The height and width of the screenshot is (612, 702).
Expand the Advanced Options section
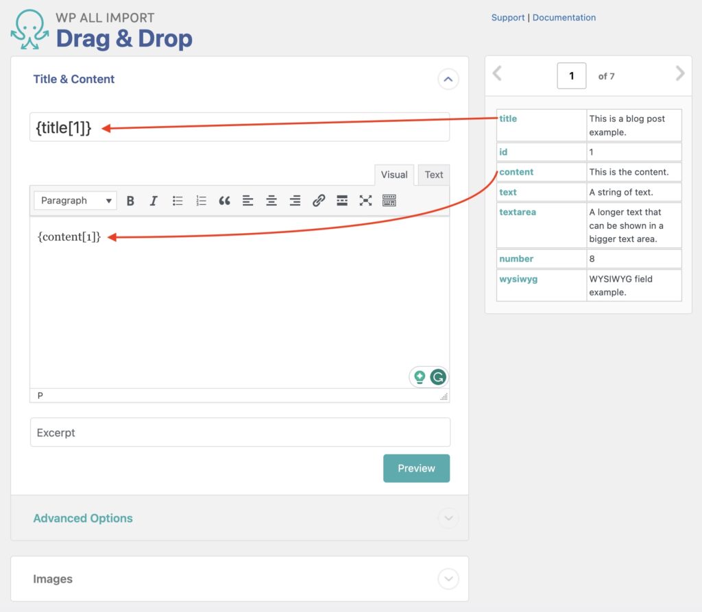pos(448,518)
